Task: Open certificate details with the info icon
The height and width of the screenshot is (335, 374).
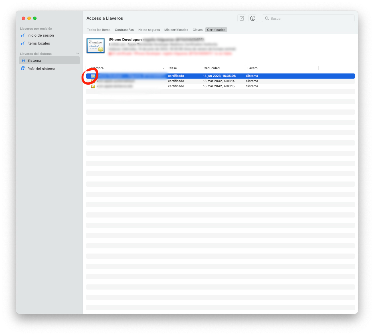Action: point(252,18)
